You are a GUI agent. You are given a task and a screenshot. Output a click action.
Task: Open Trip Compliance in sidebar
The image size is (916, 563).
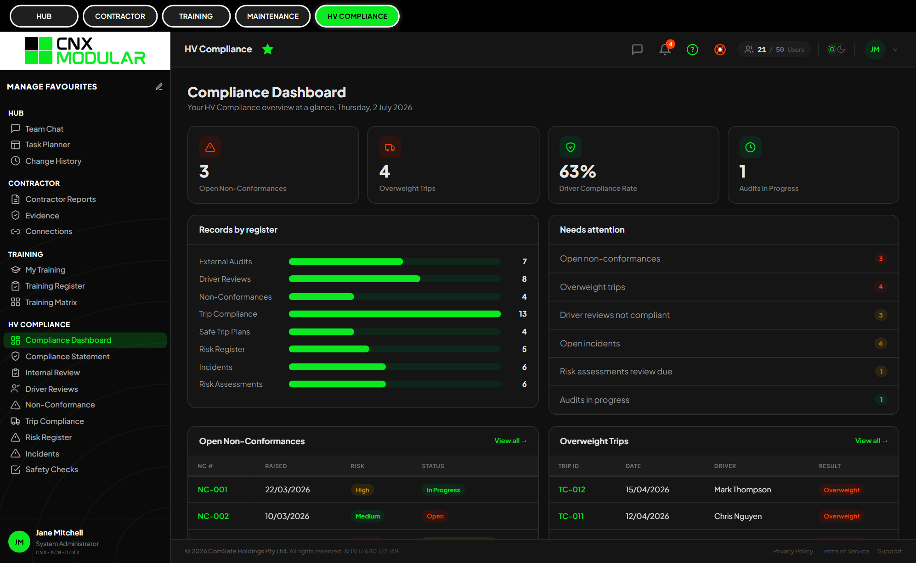tap(85, 421)
